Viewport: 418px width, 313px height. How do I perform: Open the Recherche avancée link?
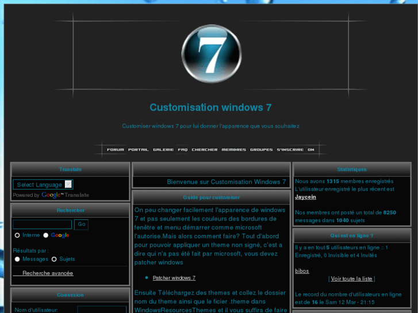point(48,273)
